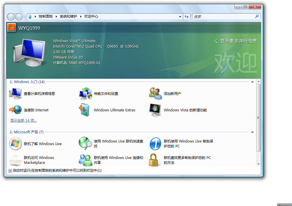Screen dimensions: 292x206
Task: Click Windows Vista 的新增功能 label
Action: pos(185,110)
